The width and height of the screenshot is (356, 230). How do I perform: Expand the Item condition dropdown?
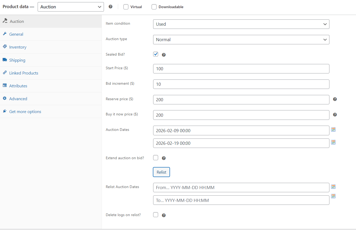pos(241,24)
